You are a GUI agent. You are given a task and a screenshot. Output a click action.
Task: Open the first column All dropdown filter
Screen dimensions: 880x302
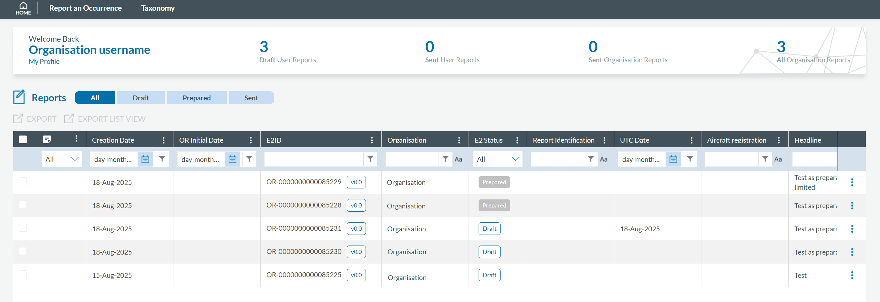[61, 159]
